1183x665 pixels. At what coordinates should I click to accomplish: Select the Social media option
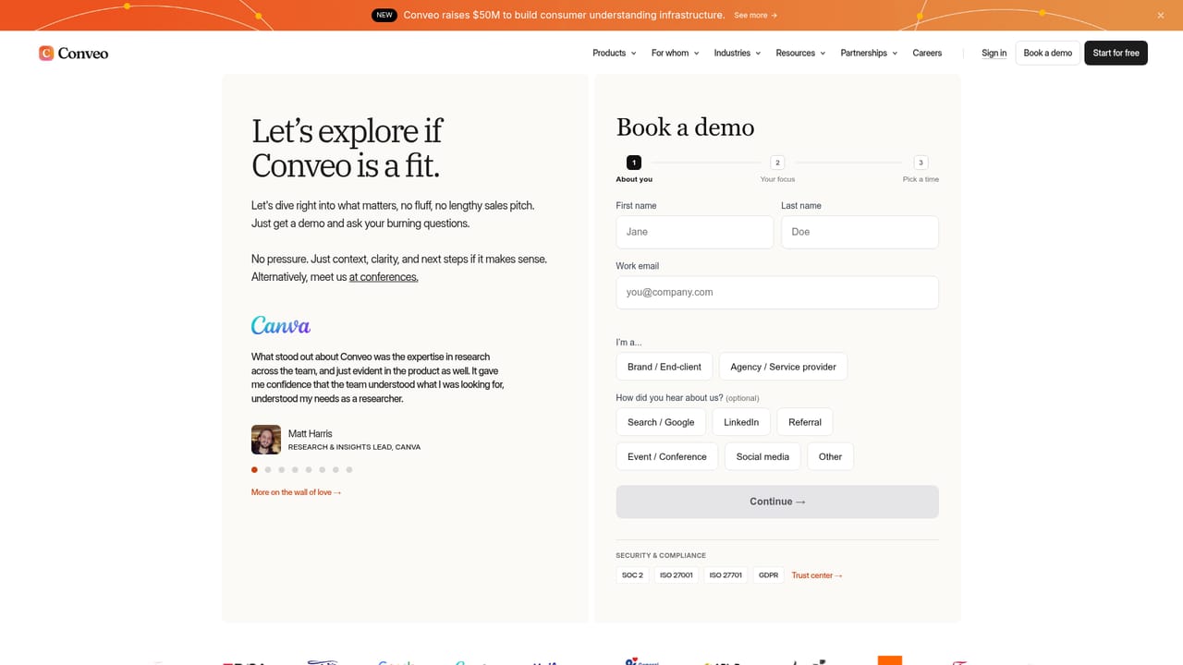[762, 456]
